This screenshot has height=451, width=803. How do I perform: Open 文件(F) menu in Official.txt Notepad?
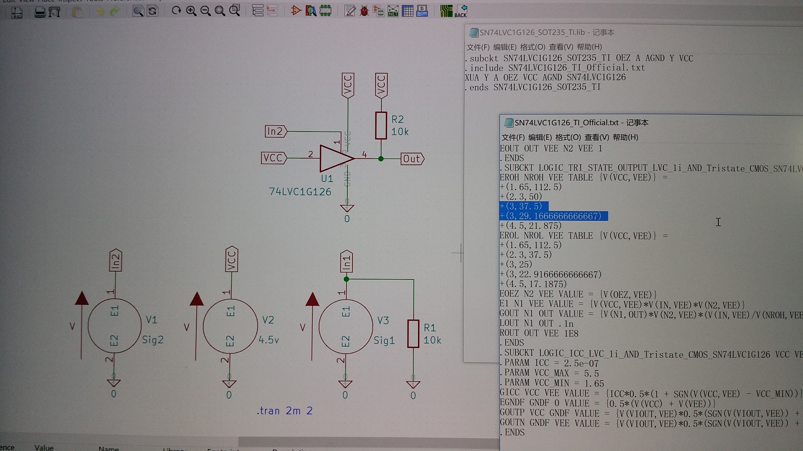pyautogui.click(x=513, y=137)
